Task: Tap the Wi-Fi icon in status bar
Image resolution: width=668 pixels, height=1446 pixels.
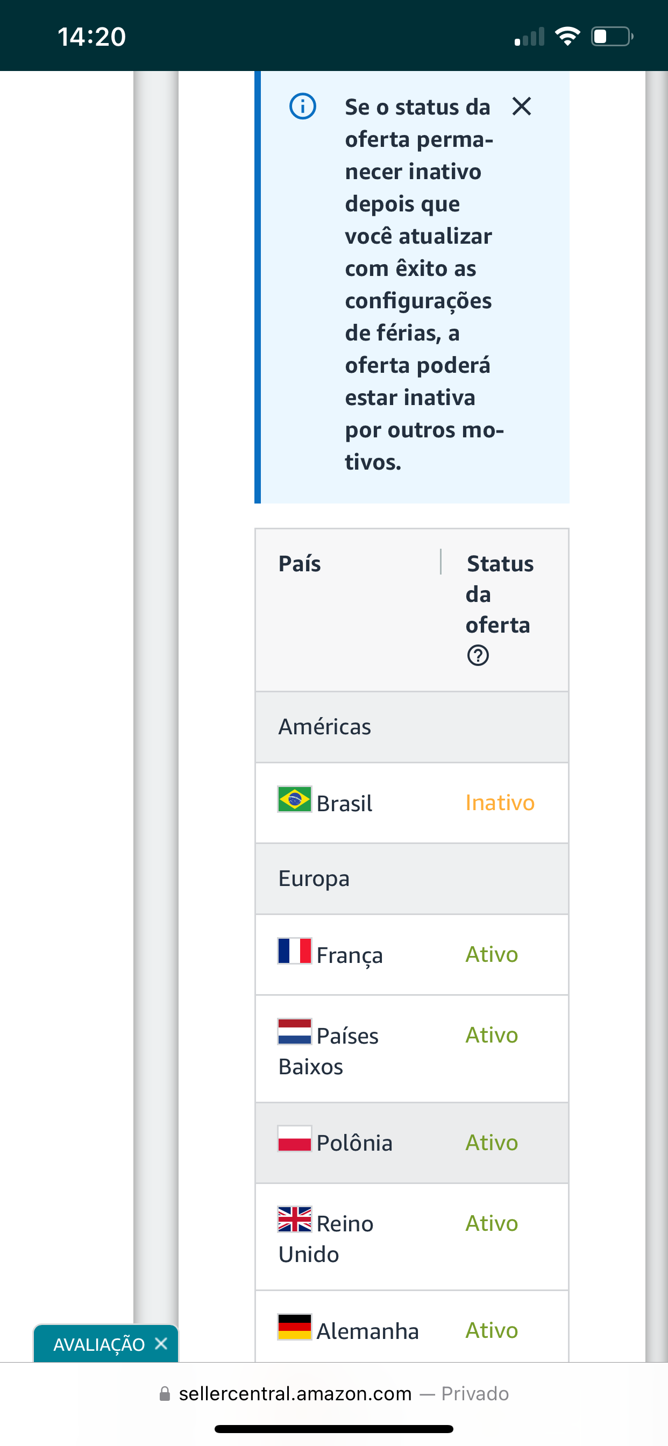Action: point(567,37)
